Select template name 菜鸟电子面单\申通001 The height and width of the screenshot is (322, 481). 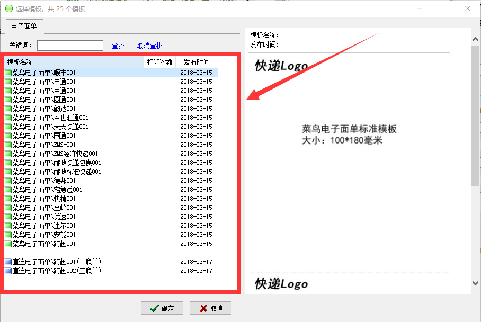pyautogui.click(x=44, y=82)
